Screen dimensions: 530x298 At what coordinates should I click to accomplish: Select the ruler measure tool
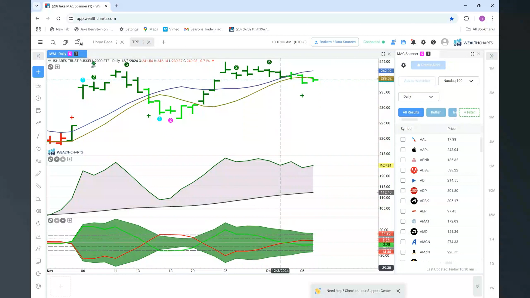click(x=38, y=186)
